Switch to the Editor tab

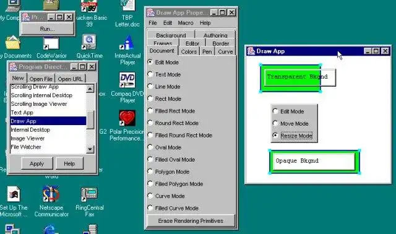[x=192, y=43]
